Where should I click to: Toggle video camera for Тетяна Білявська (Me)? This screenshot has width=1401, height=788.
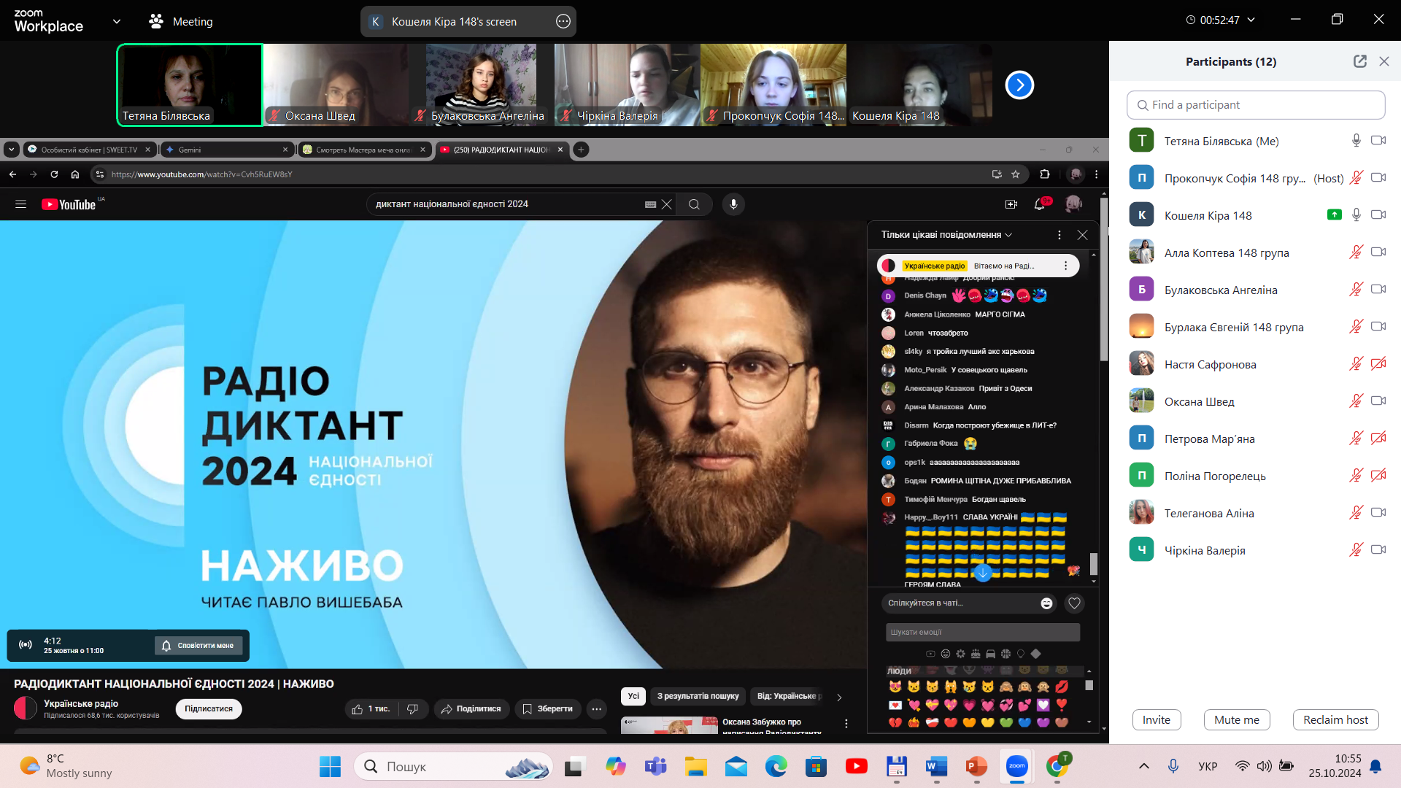(x=1378, y=141)
